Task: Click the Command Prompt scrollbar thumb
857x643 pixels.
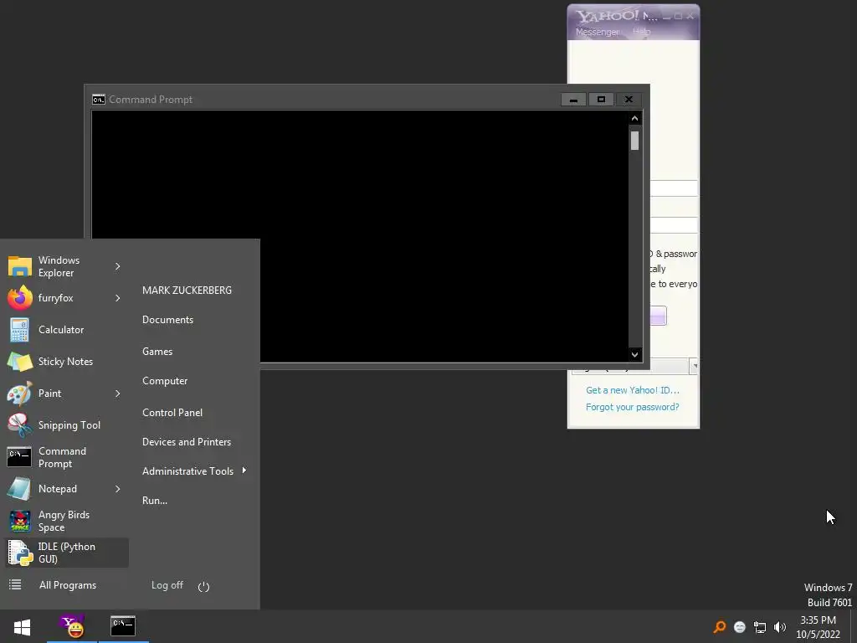Action: tap(634, 141)
